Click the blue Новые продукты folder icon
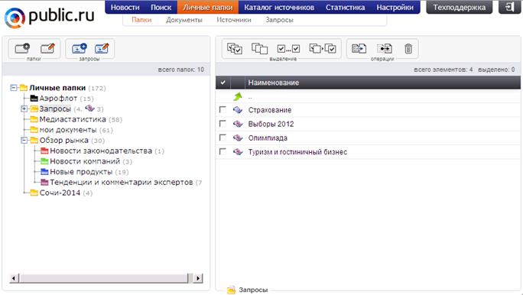The image size is (523, 295). [44, 172]
